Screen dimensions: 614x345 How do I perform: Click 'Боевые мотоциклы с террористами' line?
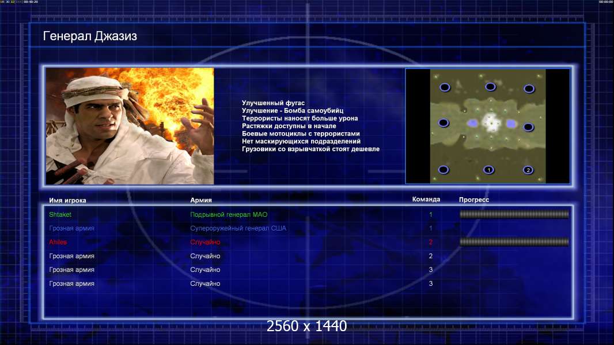pos(301,133)
